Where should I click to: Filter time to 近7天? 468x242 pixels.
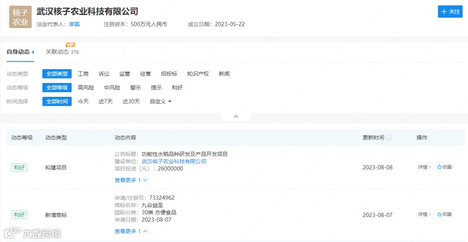[x=106, y=102]
